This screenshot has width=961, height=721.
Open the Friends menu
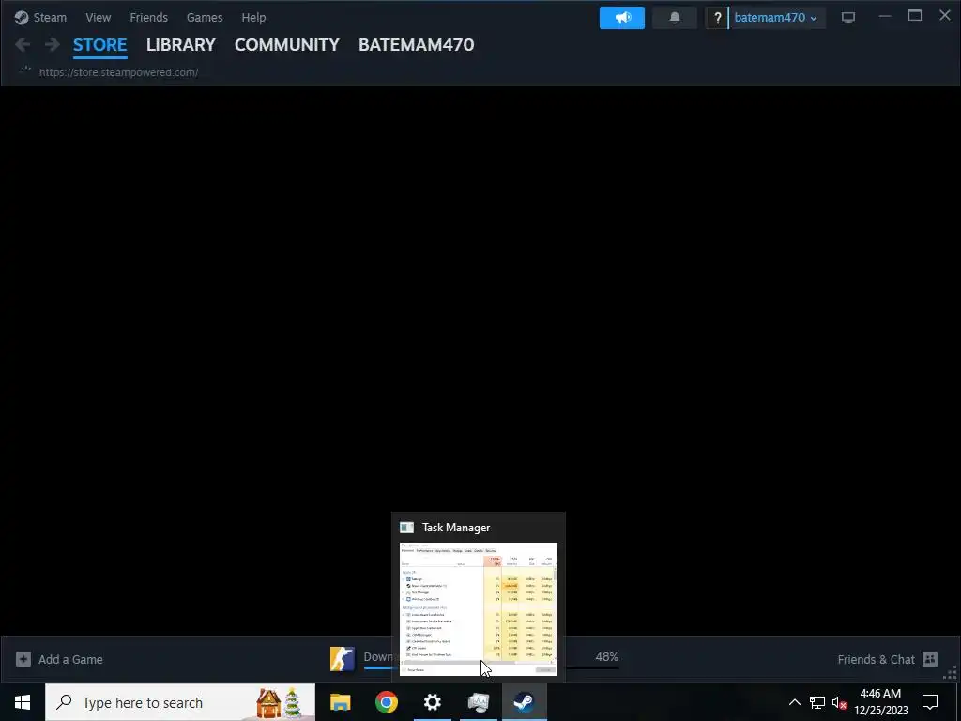coord(148,17)
